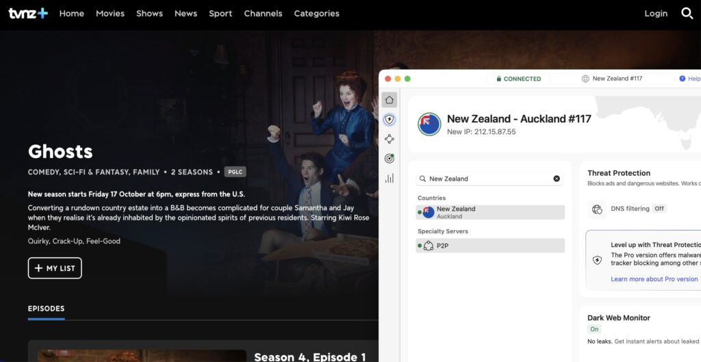701x362 pixels.
Task: Click the New Zealand server search field
Action: 486,179
